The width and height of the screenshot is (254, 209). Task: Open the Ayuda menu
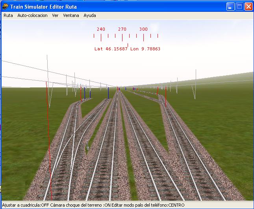coord(89,15)
